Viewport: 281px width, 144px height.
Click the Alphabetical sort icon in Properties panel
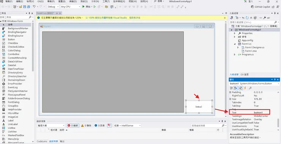pos(236,88)
